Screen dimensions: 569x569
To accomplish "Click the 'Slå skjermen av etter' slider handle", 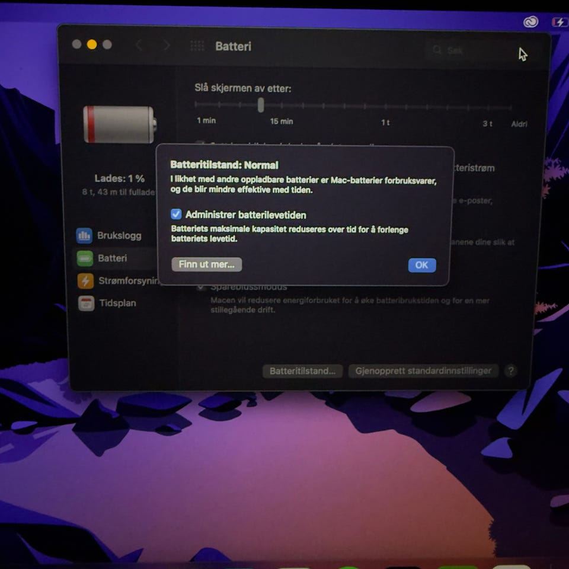I will [x=261, y=105].
